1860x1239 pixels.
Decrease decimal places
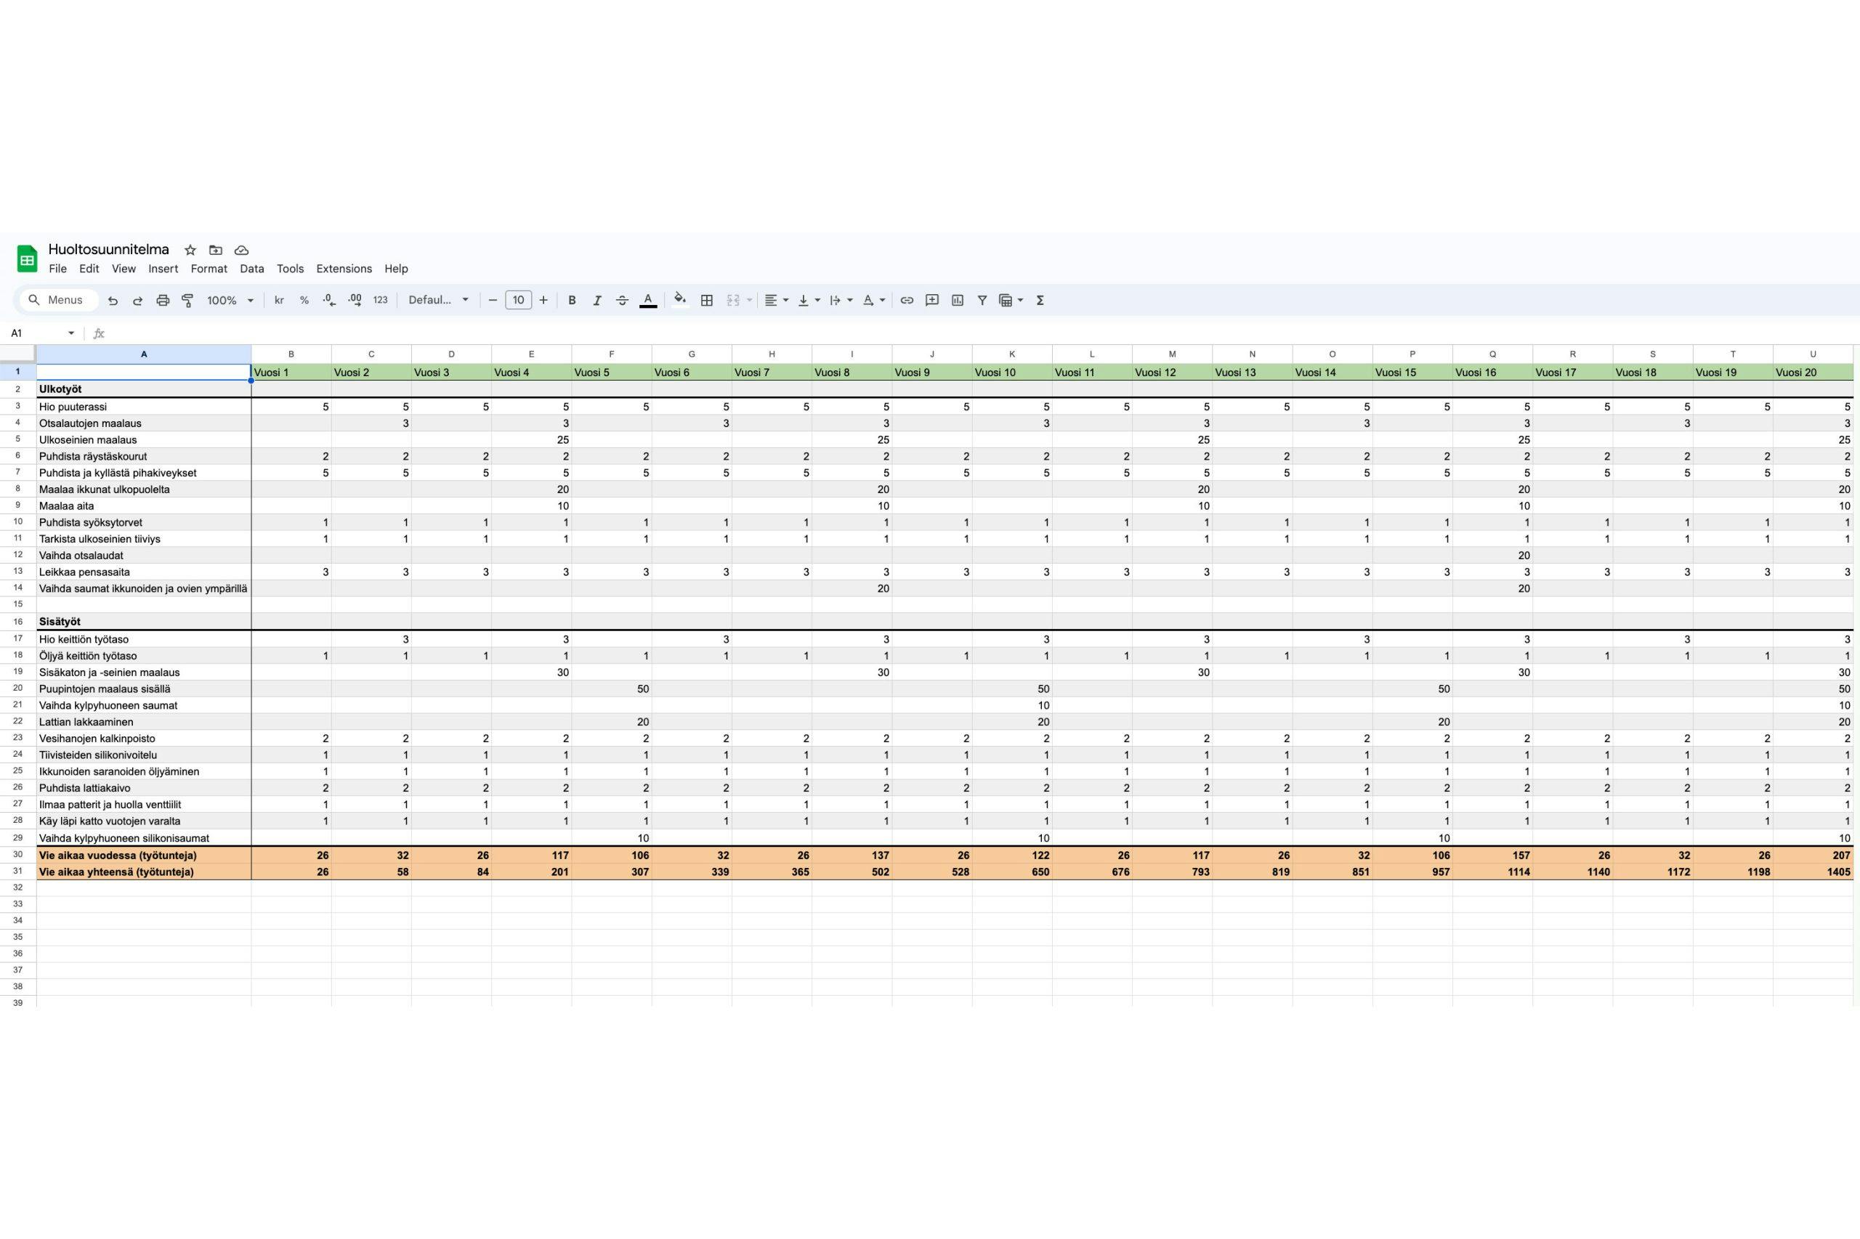(x=329, y=300)
